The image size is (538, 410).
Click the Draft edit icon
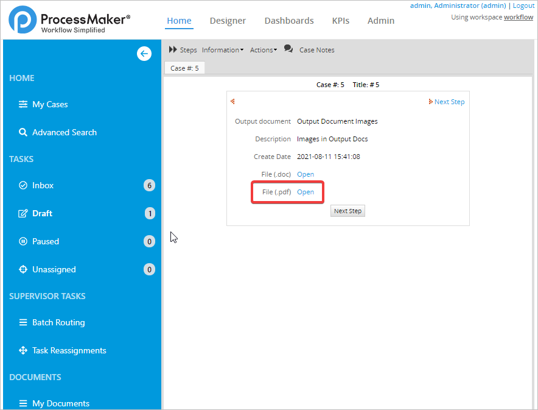pos(23,213)
